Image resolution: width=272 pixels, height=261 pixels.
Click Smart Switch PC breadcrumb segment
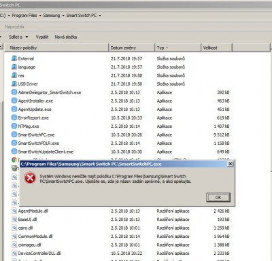click(82, 16)
